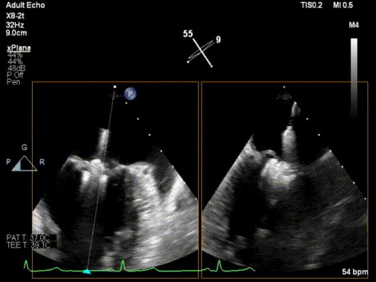
Task: Click the 'M4' gray map label
Action: click(354, 25)
